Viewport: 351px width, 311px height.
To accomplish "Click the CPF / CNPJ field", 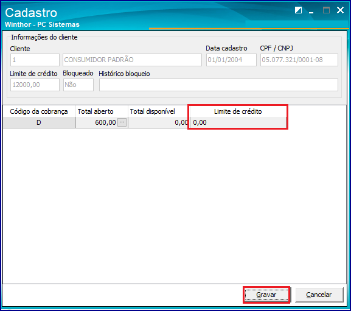I will click(299, 60).
